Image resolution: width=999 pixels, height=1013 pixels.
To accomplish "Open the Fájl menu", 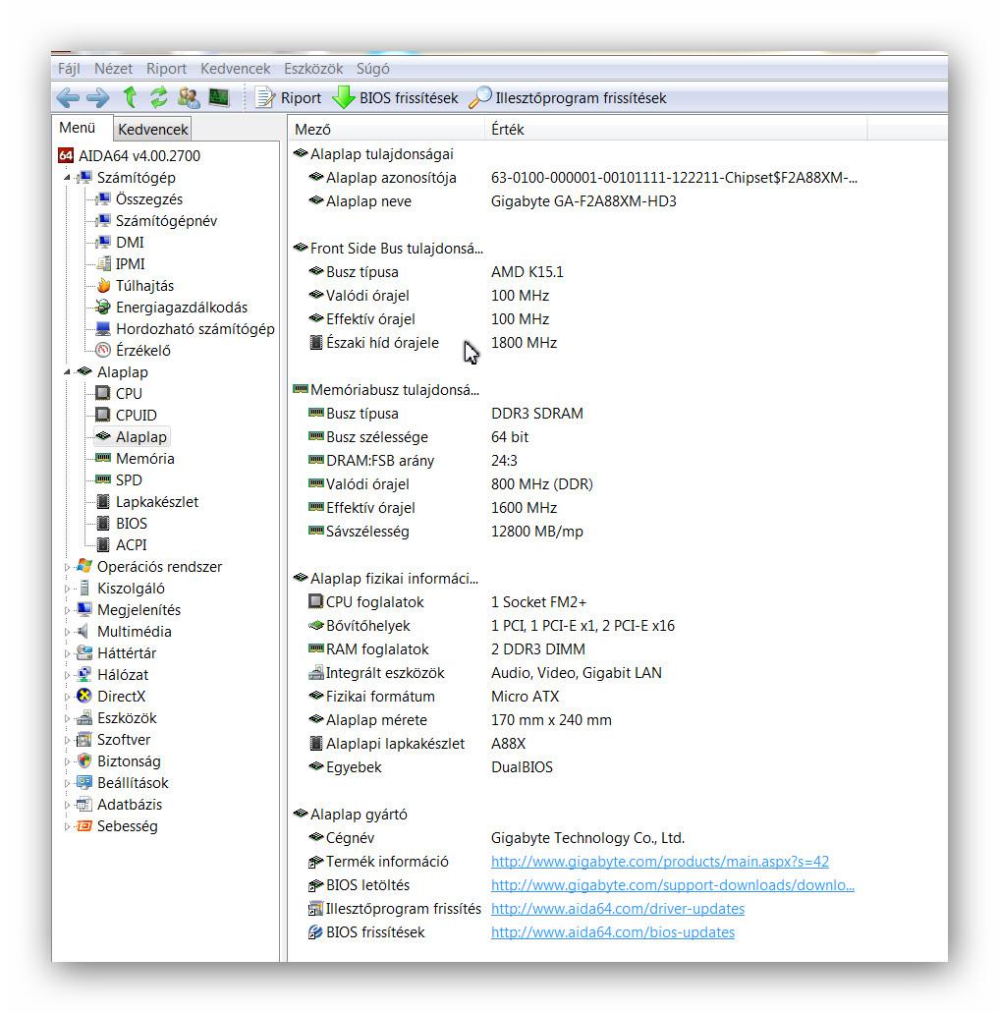I will click(69, 69).
